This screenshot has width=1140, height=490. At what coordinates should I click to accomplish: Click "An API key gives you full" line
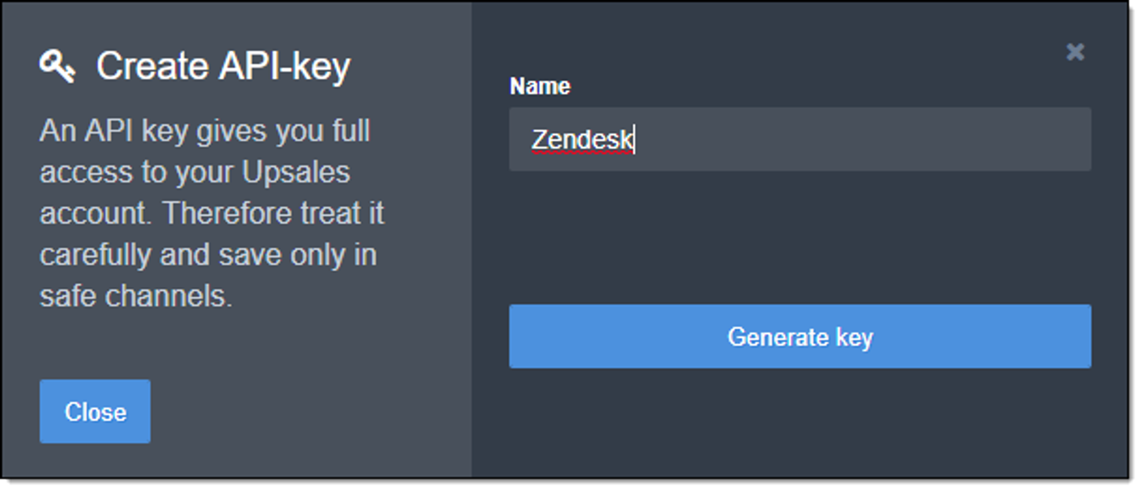[x=205, y=131]
